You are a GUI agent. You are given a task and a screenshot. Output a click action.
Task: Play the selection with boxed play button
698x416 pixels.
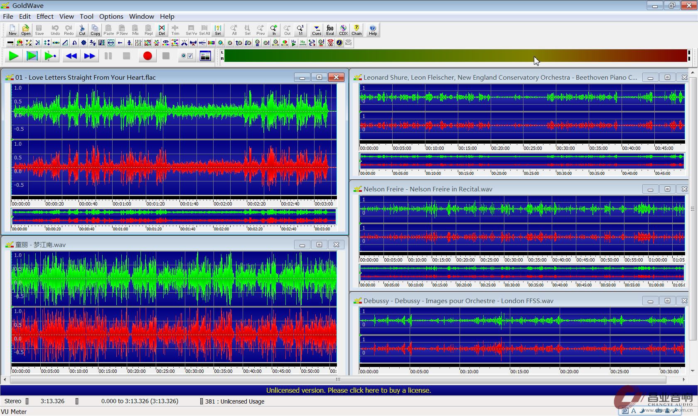click(x=32, y=56)
